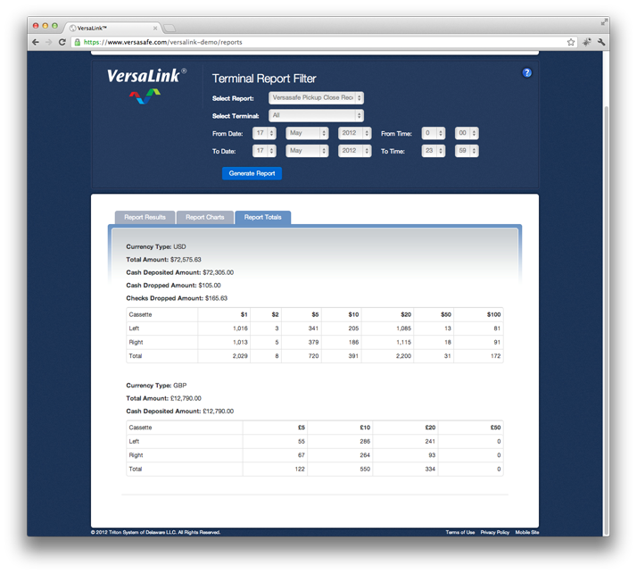The width and height of the screenshot is (637, 574).
Task: Click the GBP Total £10 value 550
Action: 365,470
